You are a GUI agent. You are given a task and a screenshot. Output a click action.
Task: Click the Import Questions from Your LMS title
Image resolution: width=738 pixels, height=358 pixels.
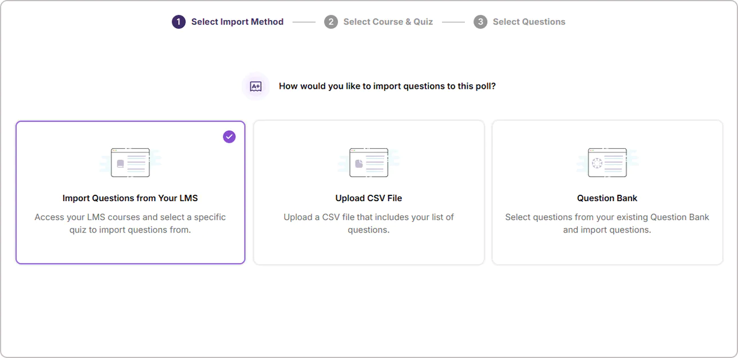(130, 198)
